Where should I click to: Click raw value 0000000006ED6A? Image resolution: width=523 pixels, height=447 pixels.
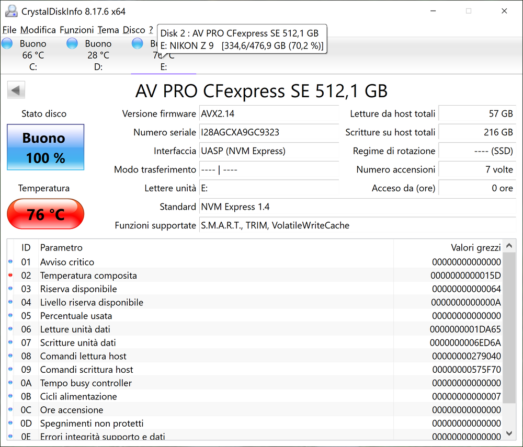click(x=465, y=342)
